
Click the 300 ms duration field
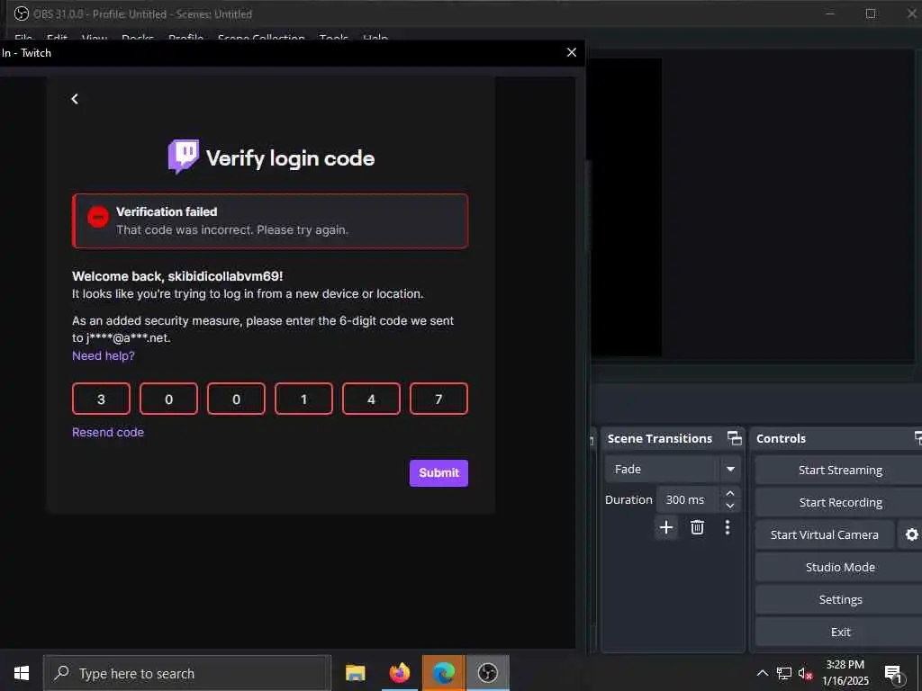pos(688,499)
